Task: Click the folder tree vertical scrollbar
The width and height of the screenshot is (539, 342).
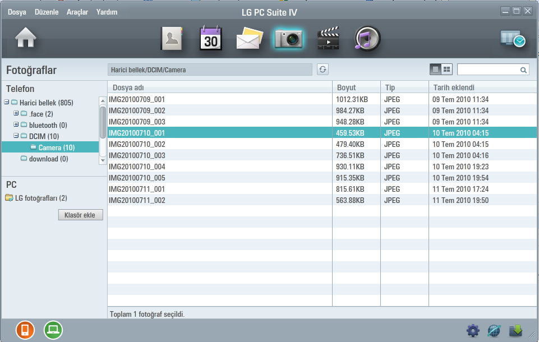Action: (103, 122)
